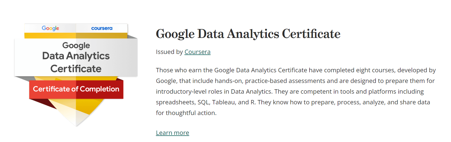Click 'Data Analytics' text on the badge

pyautogui.click(x=76, y=56)
